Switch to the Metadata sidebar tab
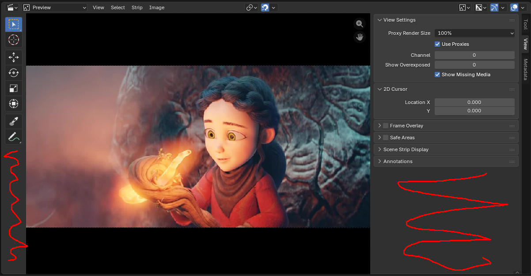Image resolution: width=531 pixels, height=276 pixels. [x=526, y=69]
